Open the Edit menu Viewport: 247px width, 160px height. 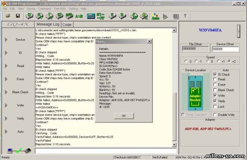point(12,9)
